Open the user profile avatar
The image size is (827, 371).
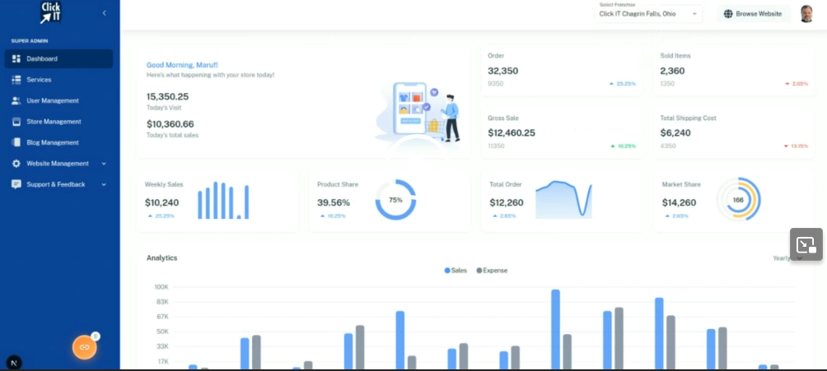tap(806, 14)
